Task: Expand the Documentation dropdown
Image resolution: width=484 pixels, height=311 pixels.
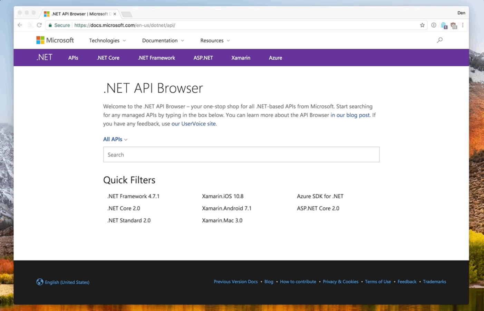Action: pyautogui.click(x=163, y=40)
